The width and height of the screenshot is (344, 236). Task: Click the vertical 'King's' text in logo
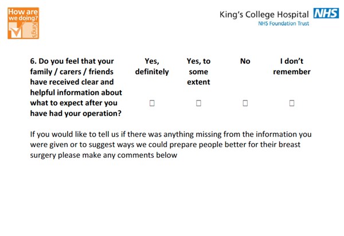[x=34, y=30]
